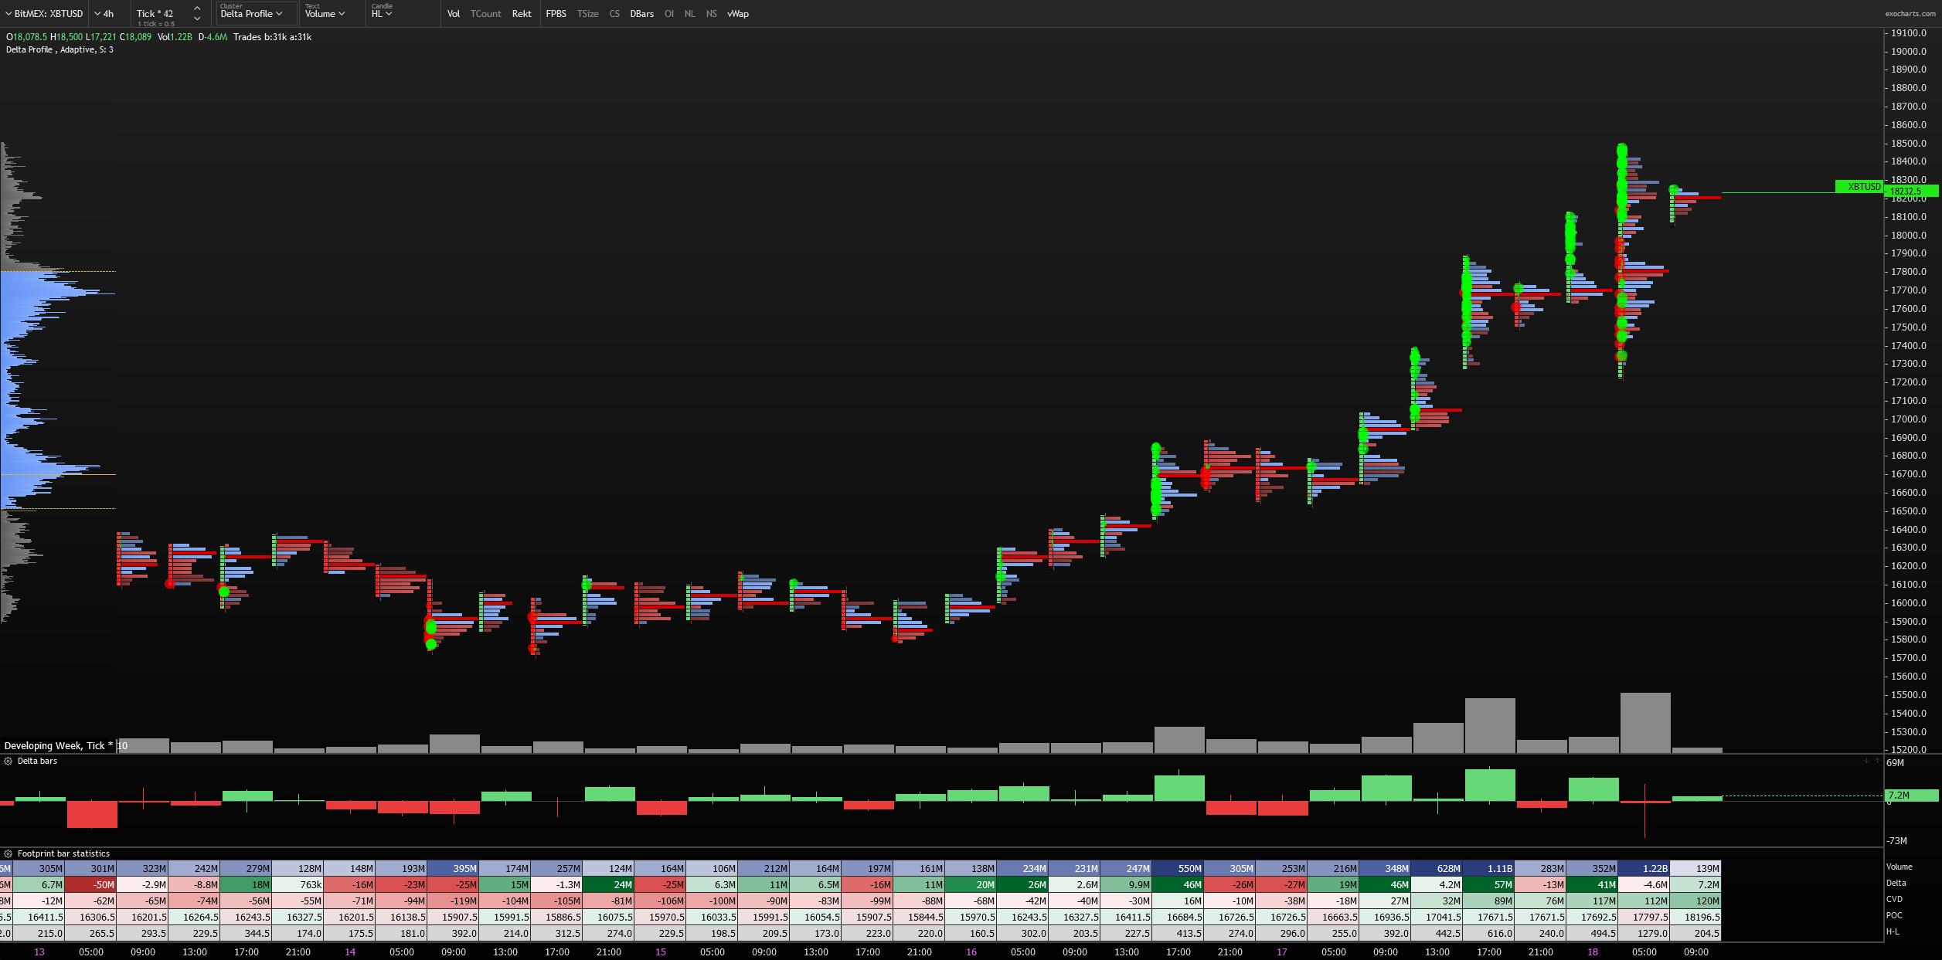1942x960 pixels.
Task: Click the exocharts.com logo
Action: [1912, 13]
